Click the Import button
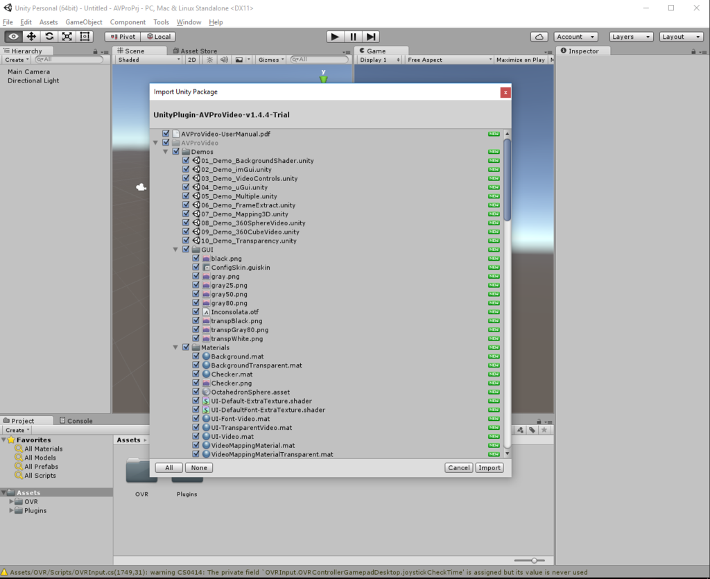This screenshot has width=710, height=579. point(490,467)
